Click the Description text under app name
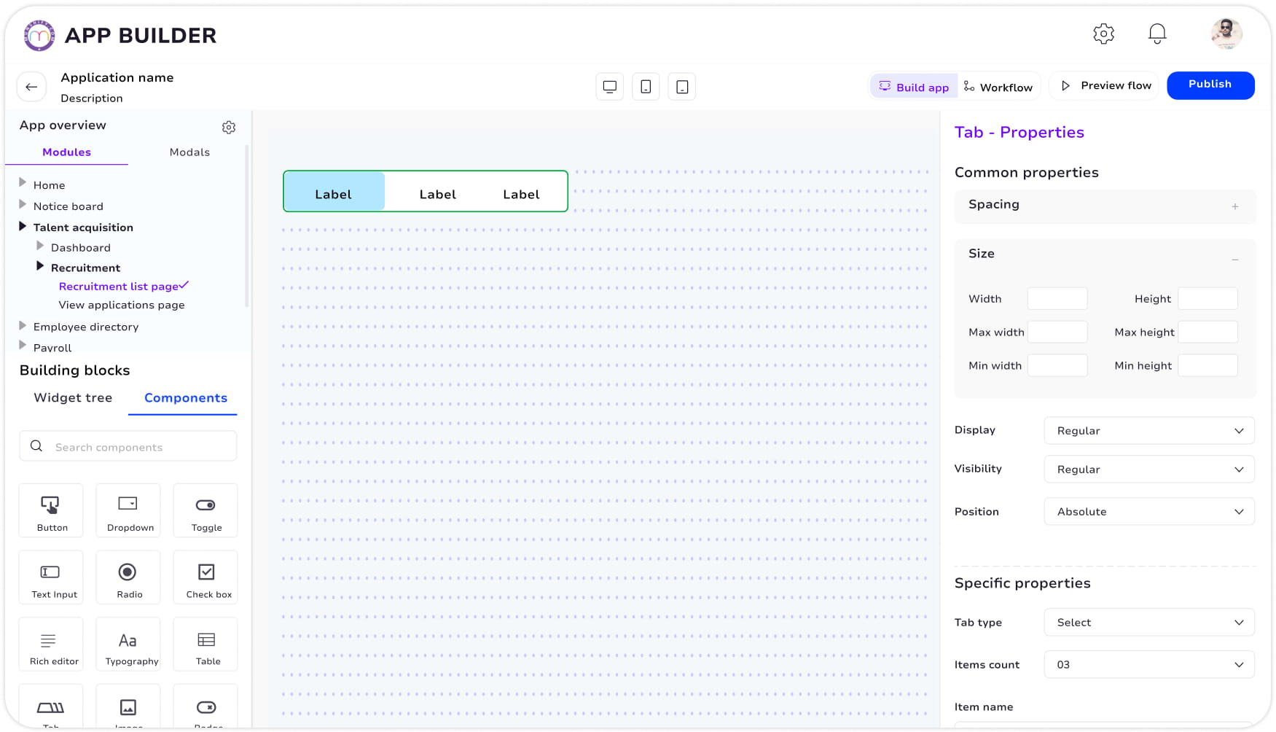The image size is (1276, 732). [92, 98]
